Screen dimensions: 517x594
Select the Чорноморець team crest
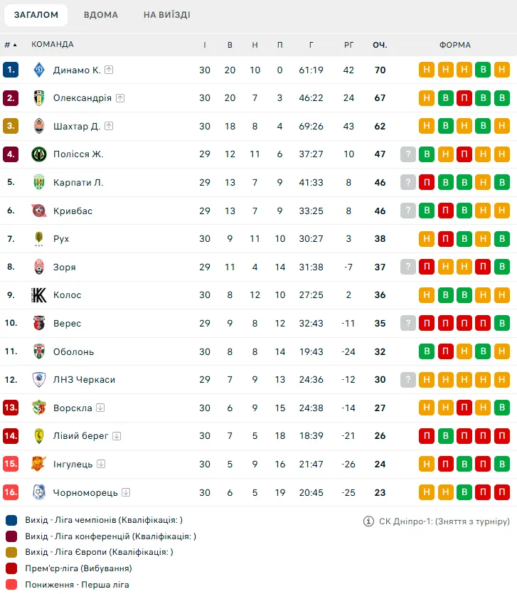pyautogui.click(x=39, y=492)
